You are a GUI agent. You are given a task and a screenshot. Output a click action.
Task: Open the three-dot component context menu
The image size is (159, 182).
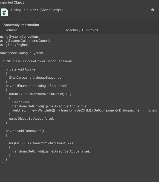(157, 10)
